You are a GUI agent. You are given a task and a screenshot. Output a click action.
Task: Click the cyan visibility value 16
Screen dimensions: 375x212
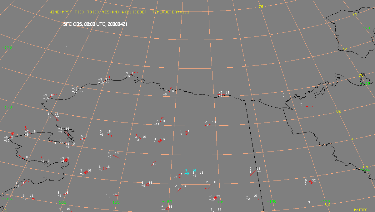pos(194,171)
